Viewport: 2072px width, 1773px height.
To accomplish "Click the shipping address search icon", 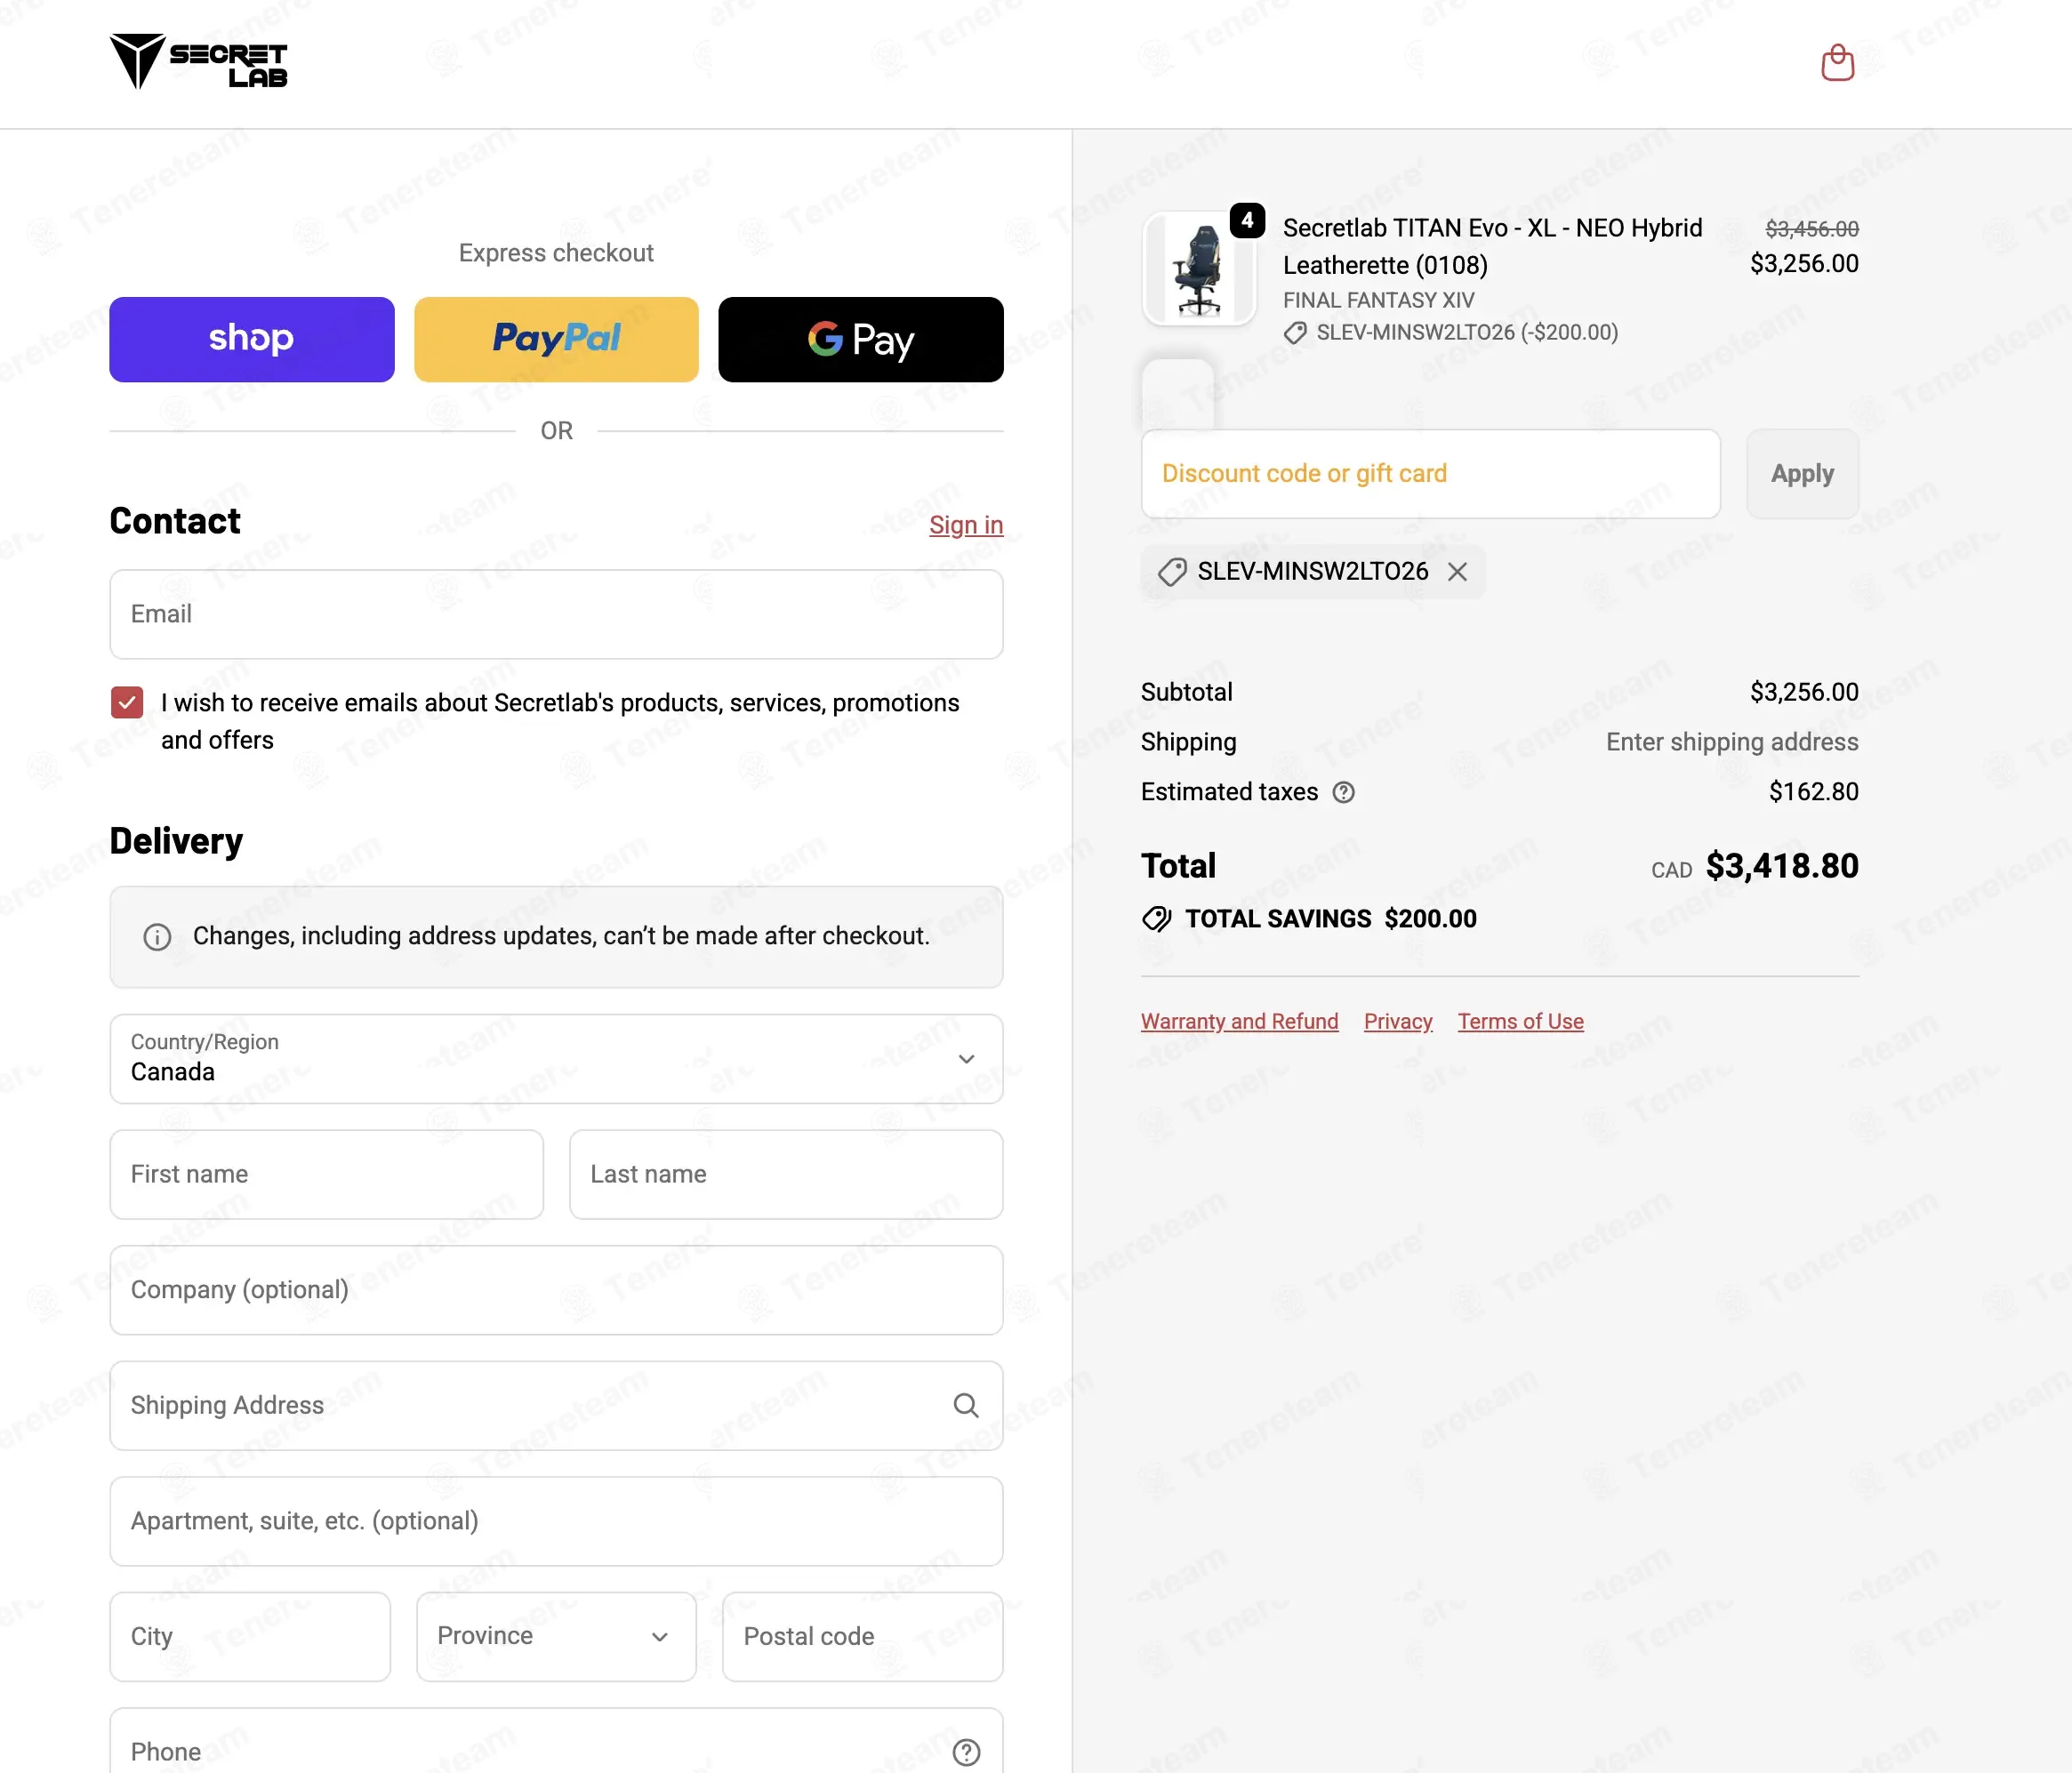I will [x=965, y=1405].
